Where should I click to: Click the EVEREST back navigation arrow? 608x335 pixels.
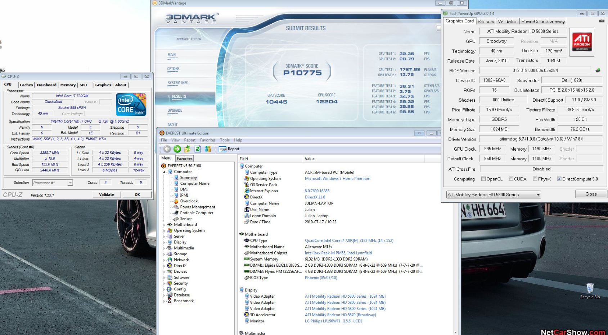(x=167, y=149)
